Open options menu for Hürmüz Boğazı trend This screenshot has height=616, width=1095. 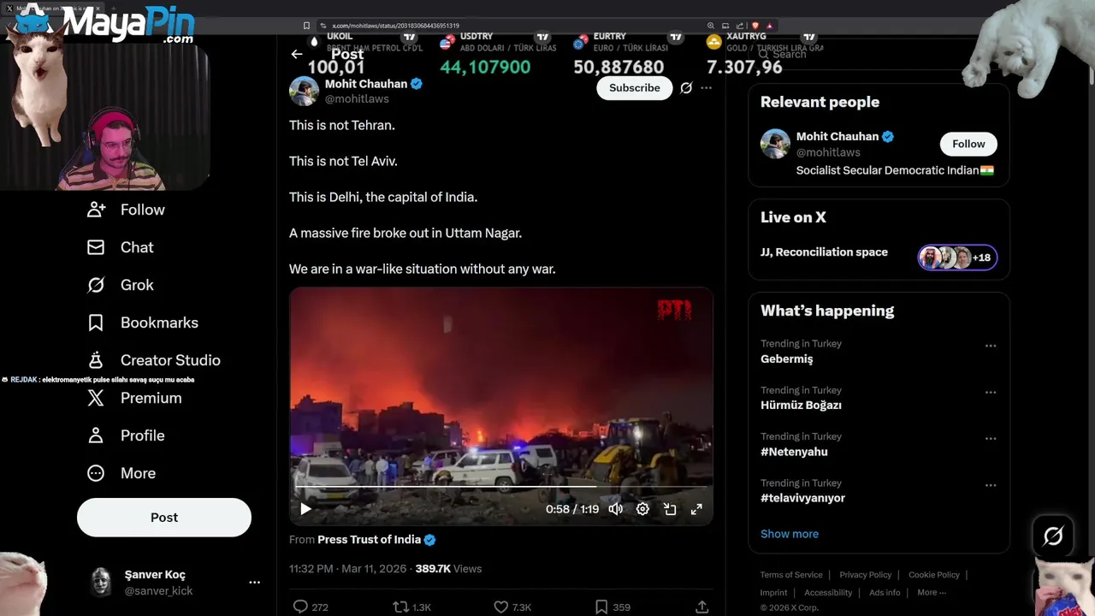click(x=991, y=392)
